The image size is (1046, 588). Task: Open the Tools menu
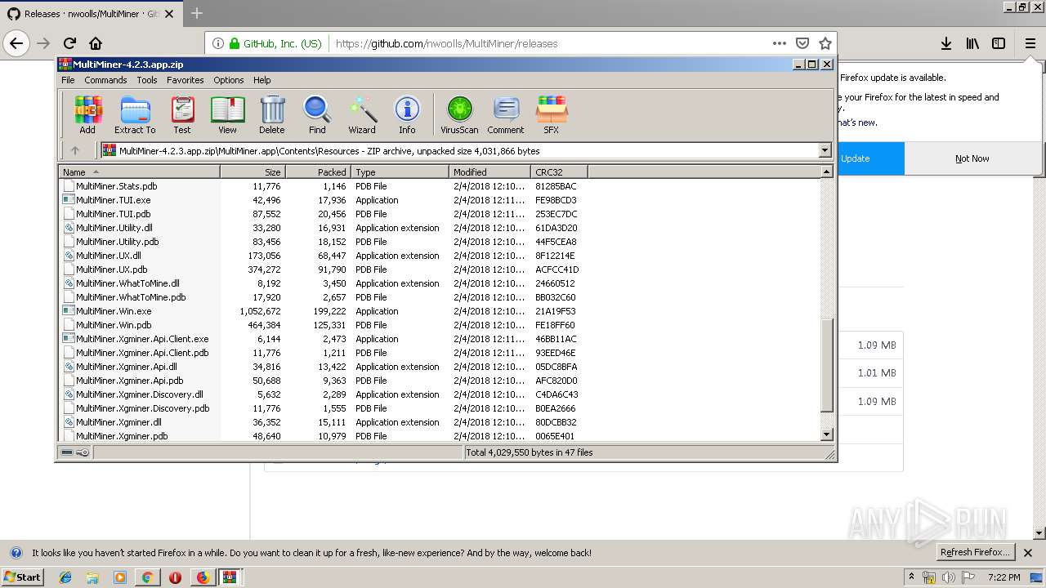(x=147, y=80)
